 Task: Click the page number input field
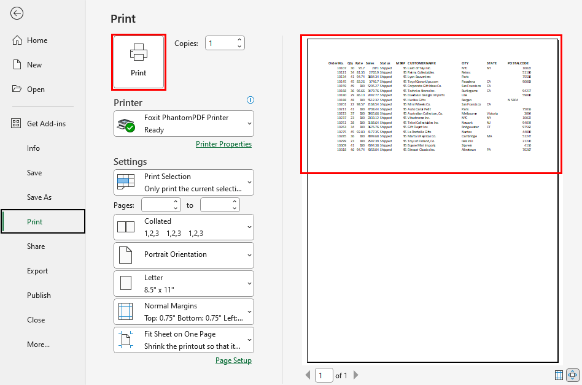coord(324,375)
